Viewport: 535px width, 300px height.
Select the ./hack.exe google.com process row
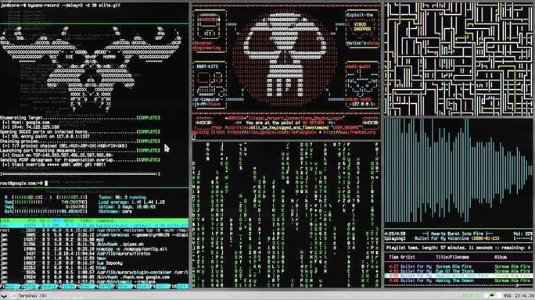click(x=94, y=277)
